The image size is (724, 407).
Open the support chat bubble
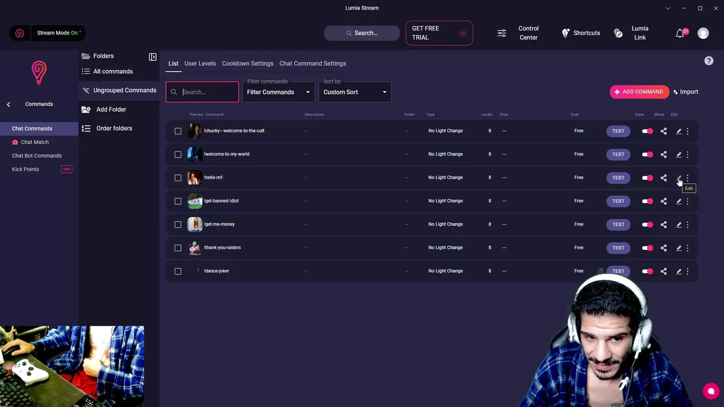(711, 391)
